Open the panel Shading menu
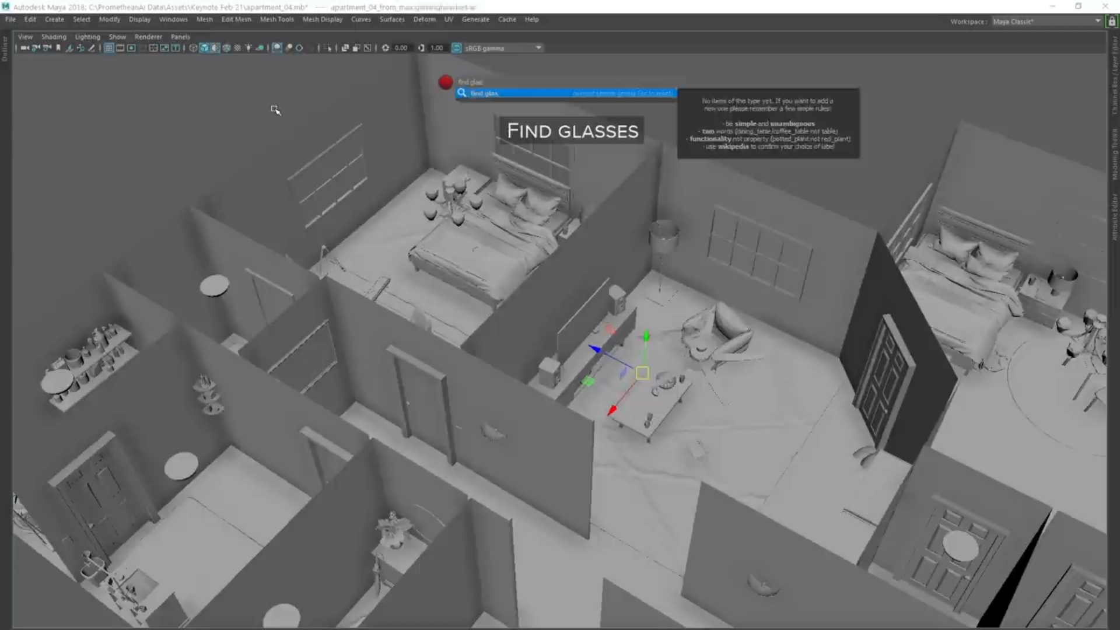Viewport: 1120px width, 630px height. tap(54, 37)
